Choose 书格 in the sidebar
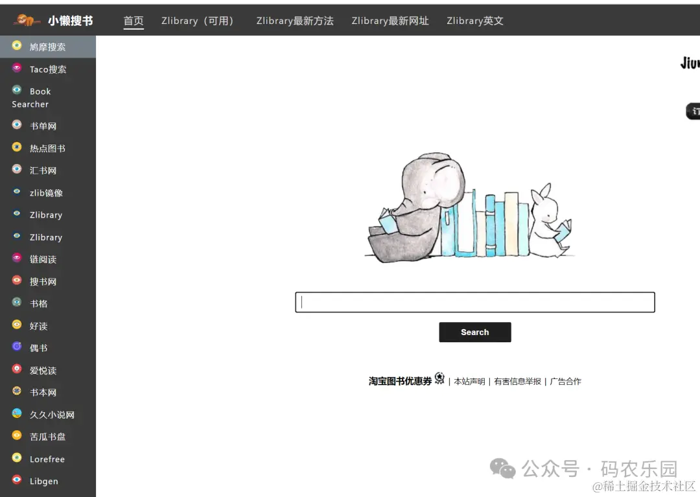Screen dimensions: 700x497 [48, 304]
